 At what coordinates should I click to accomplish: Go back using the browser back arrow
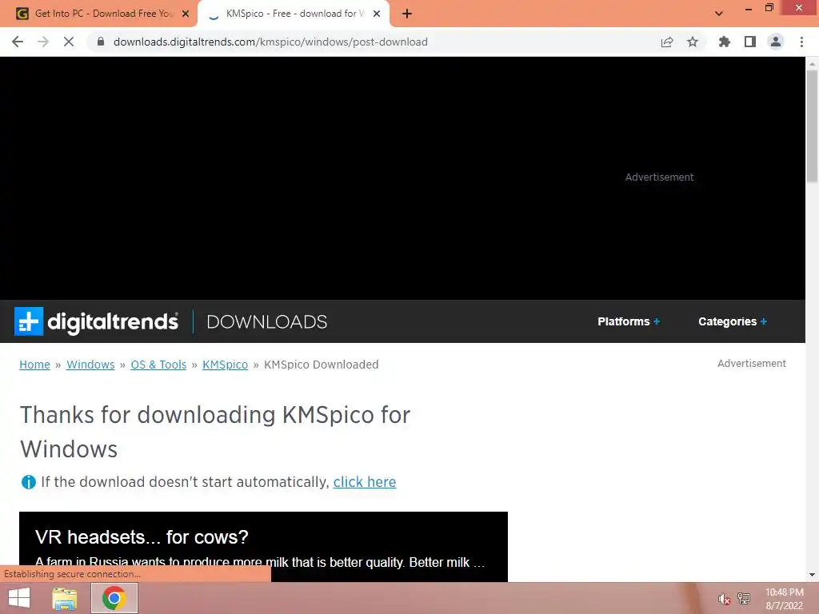(x=18, y=42)
